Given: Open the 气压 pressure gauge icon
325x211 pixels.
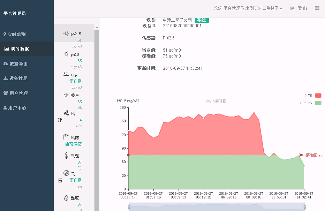Looking at the screenshot, I should point(66,173).
